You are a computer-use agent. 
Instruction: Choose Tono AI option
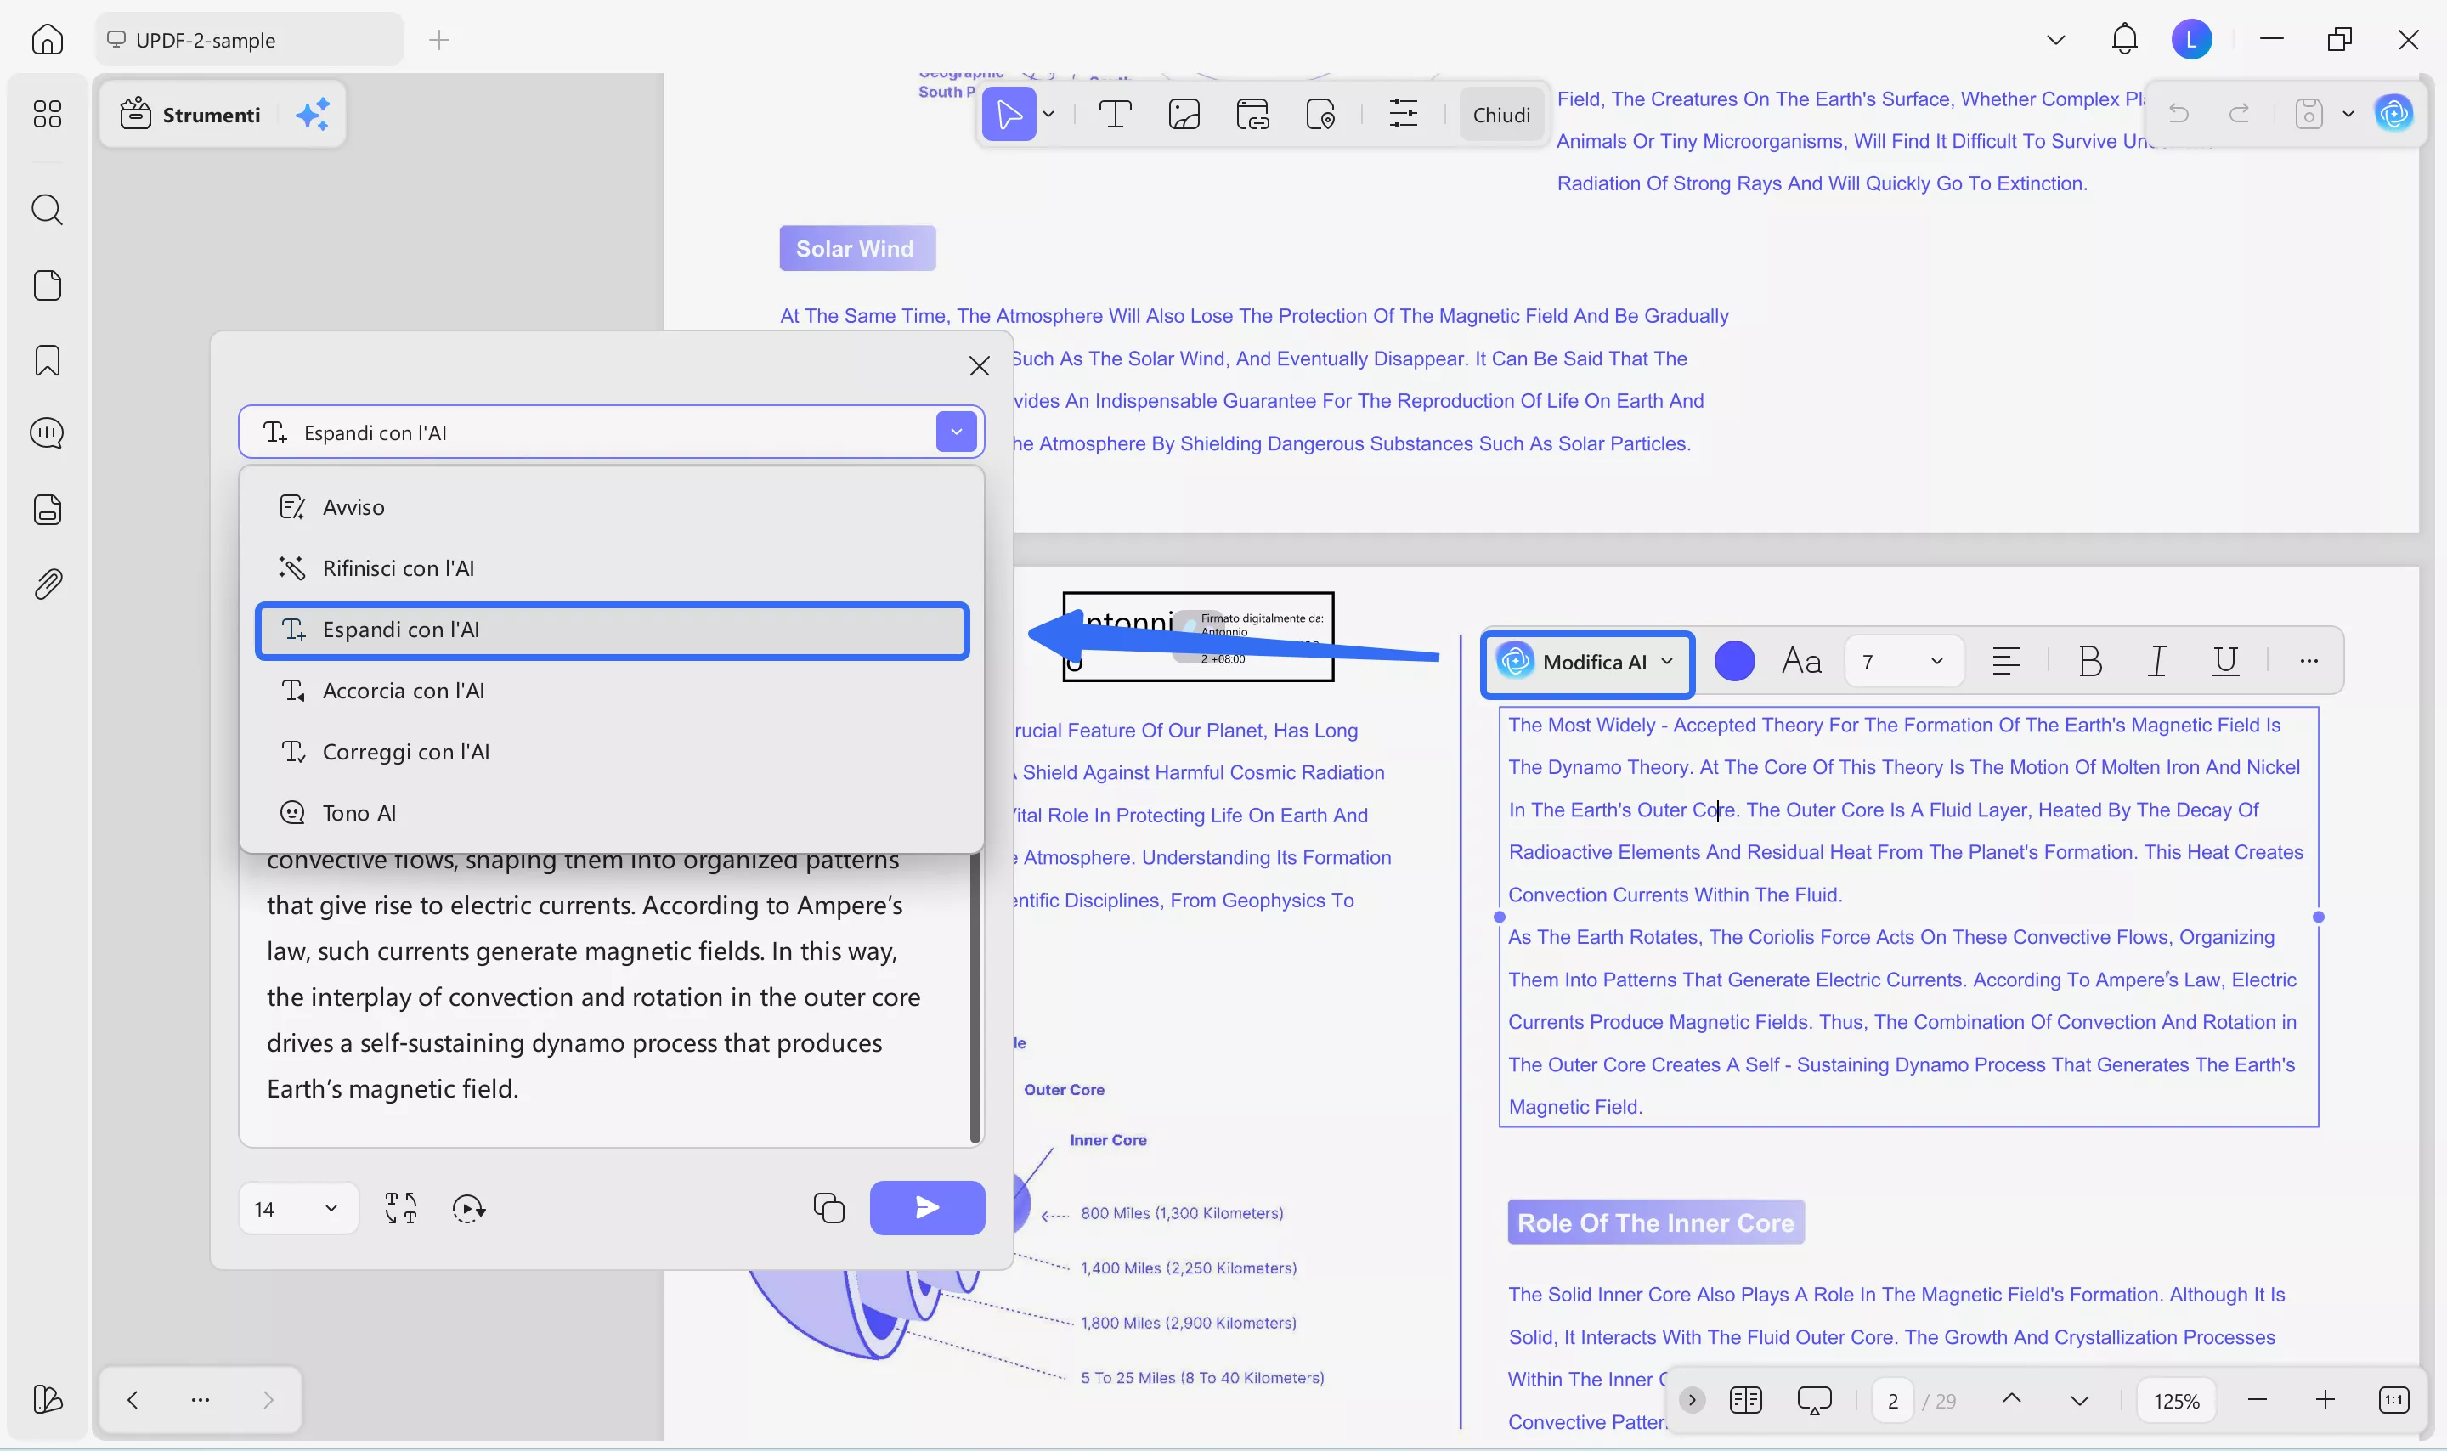click(x=359, y=814)
